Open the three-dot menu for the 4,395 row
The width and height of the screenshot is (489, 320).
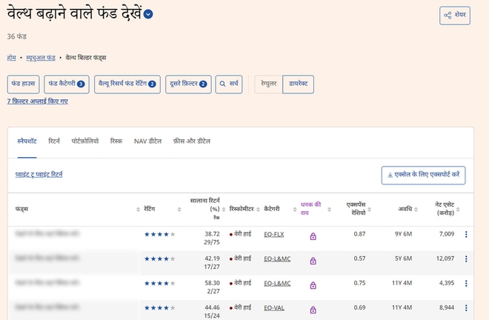466,284
